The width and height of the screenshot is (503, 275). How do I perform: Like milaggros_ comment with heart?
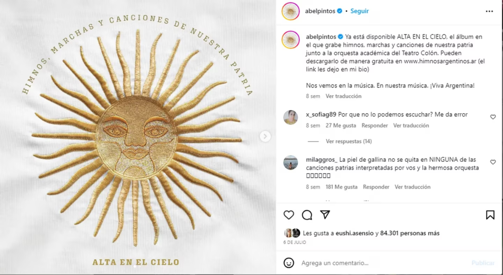tap(493, 162)
